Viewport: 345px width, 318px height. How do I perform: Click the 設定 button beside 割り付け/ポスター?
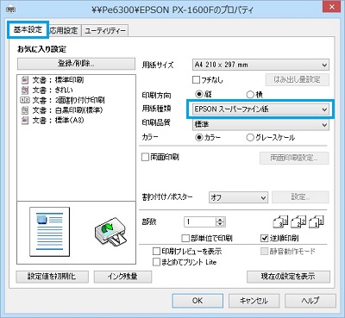coord(300,197)
